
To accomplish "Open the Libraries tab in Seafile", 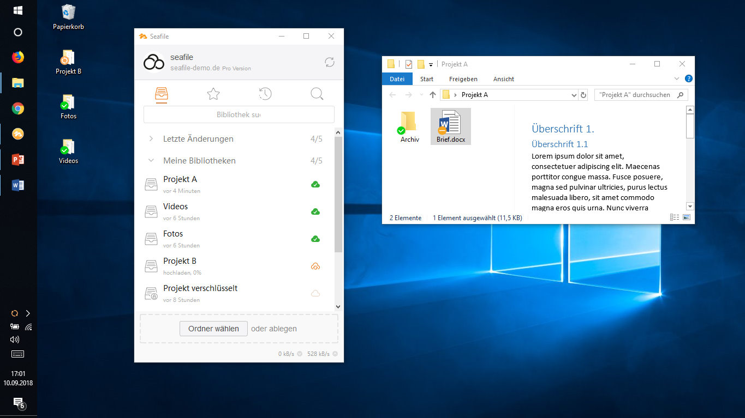I will click(x=161, y=94).
